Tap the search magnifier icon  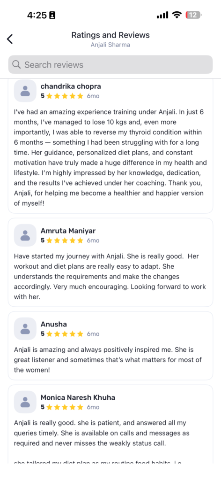(x=16, y=64)
